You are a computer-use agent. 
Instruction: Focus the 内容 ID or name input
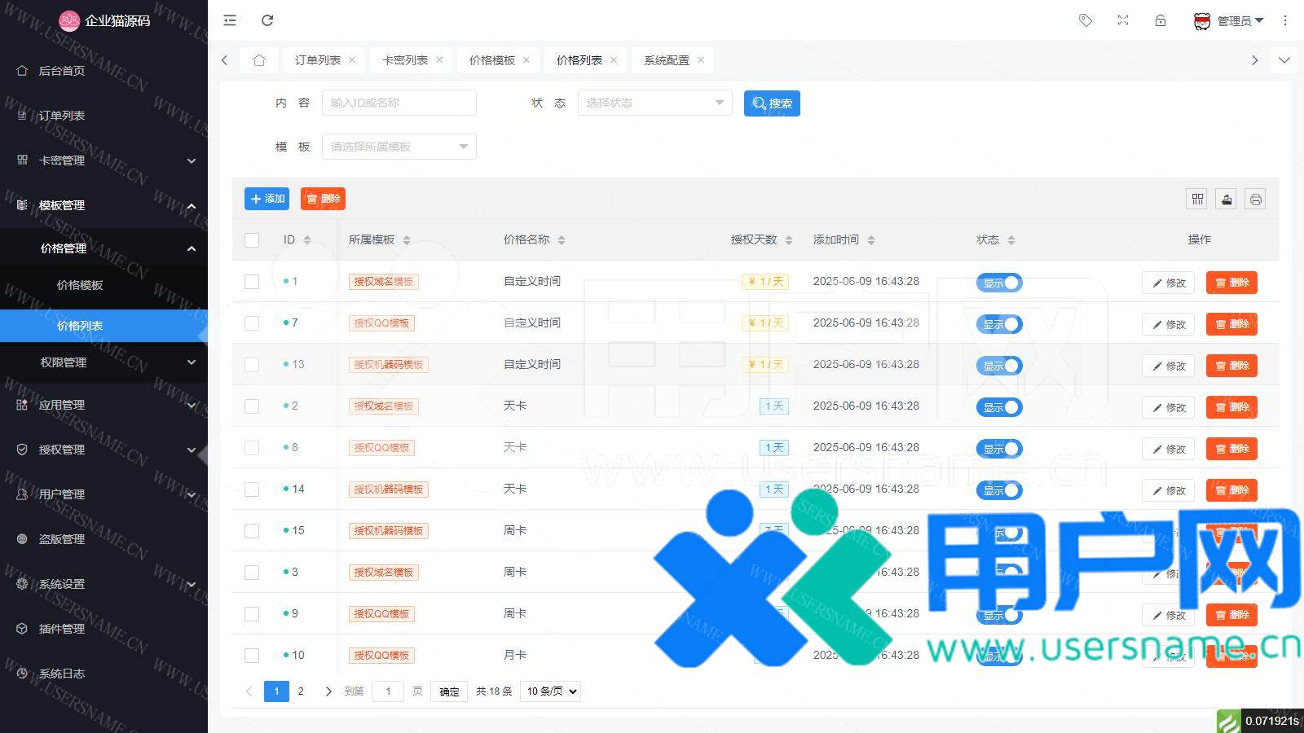point(399,103)
